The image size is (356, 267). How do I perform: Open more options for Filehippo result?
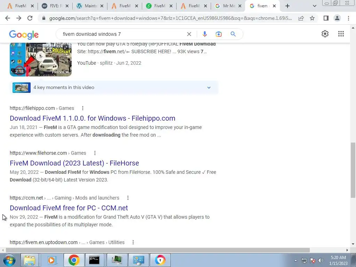pyautogui.click(x=83, y=108)
